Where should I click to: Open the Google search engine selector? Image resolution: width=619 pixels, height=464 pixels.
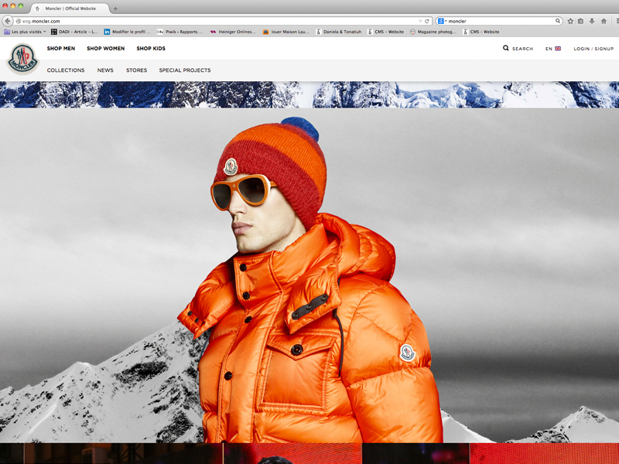point(442,22)
